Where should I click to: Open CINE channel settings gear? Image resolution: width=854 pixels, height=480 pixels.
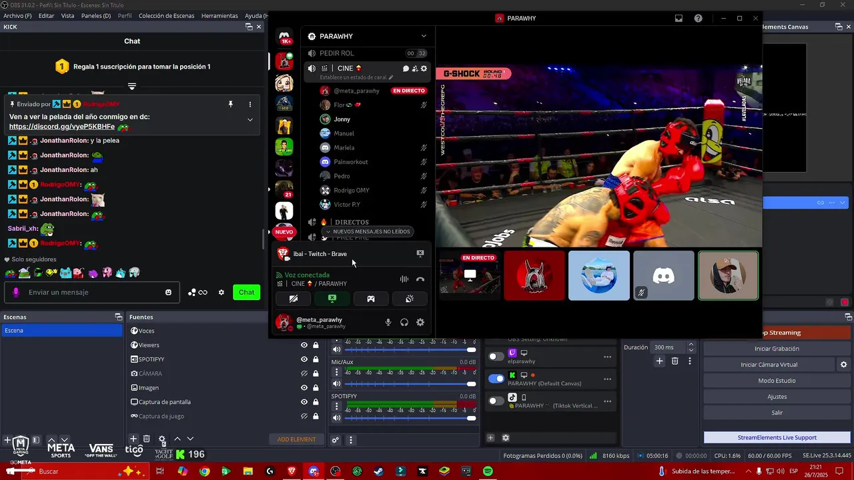pyautogui.click(x=423, y=68)
